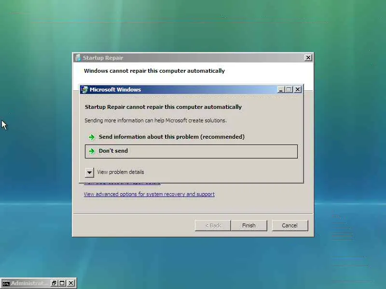Viewport: 386px width, 289px height.
Task: Restore the Administrator command prompt window
Action: 54,283
